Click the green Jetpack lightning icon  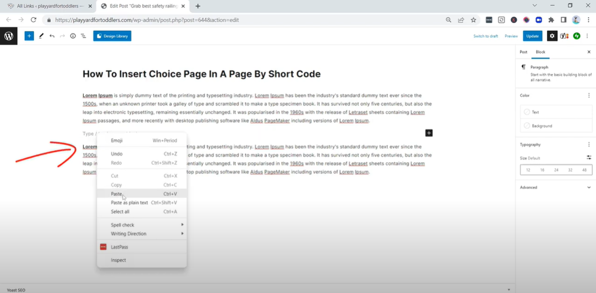[577, 36]
